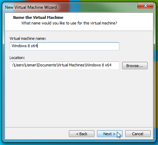Cancel the New Virtual Machine Wizard
Screen dimensions: 158x145
point(138,134)
